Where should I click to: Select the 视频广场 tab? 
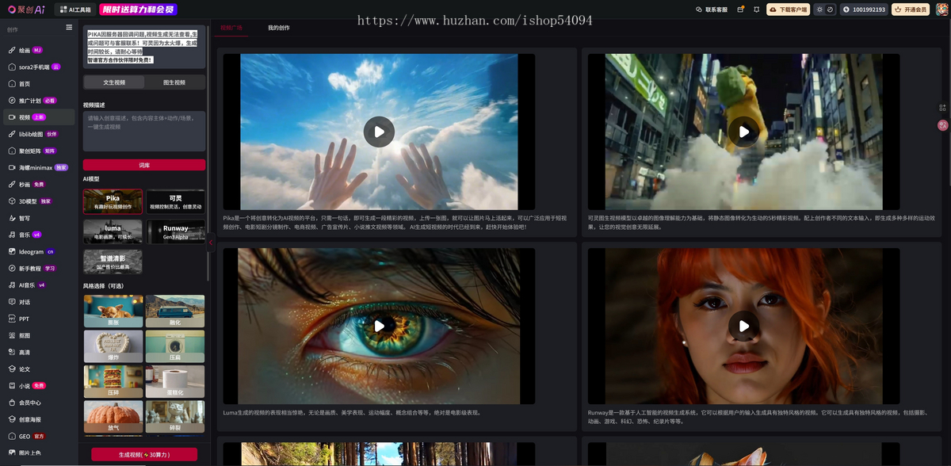coord(231,28)
